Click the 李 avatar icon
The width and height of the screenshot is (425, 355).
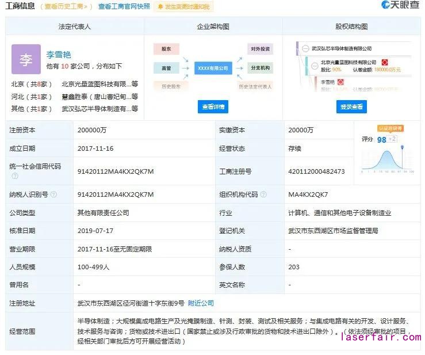(x=26, y=60)
